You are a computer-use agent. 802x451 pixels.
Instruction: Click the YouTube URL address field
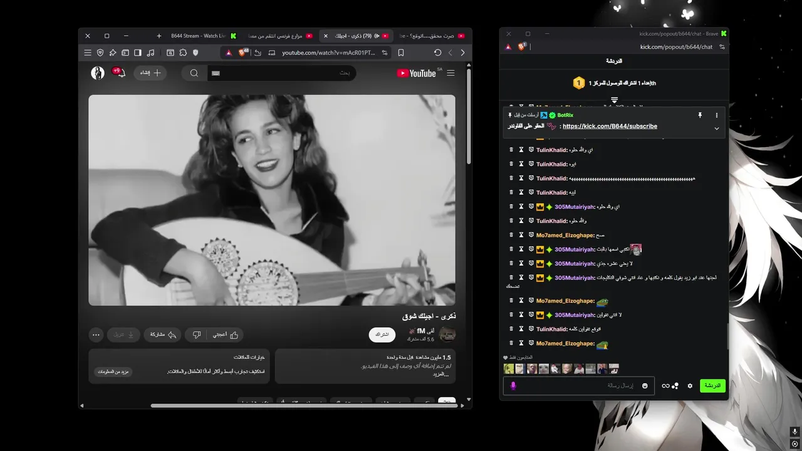(x=328, y=53)
